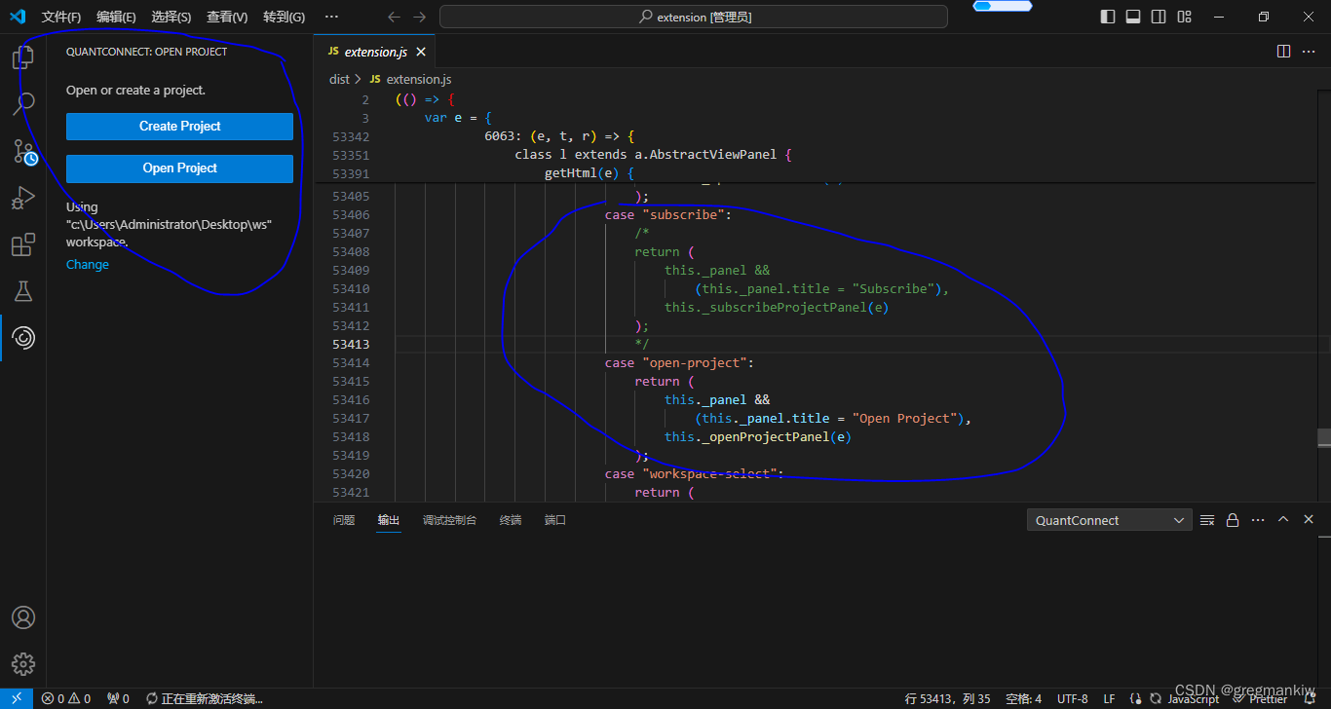This screenshot has height=709, width=1331.
Task: Open the 选择(S) menu
Action: click(171, 17)
